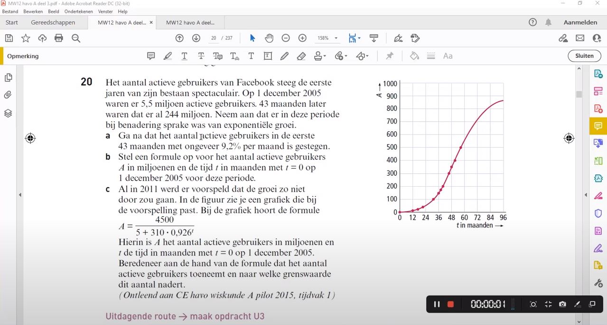Open the attach file dropdown
Image resolution: width=607 pixels, height=325 pixels.
coord(341,56)
